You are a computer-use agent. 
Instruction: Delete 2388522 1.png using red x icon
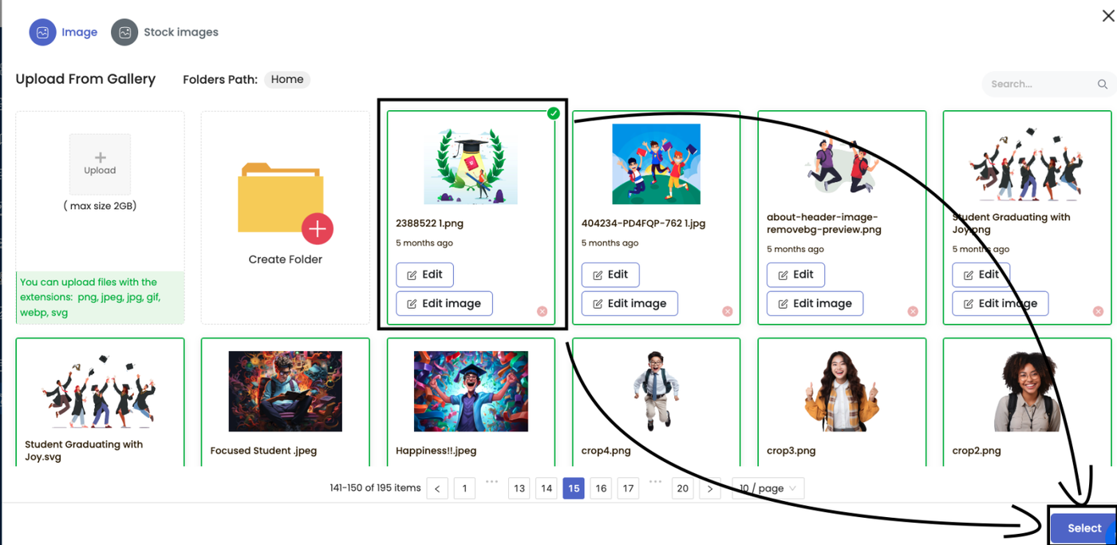click(543, 311)
